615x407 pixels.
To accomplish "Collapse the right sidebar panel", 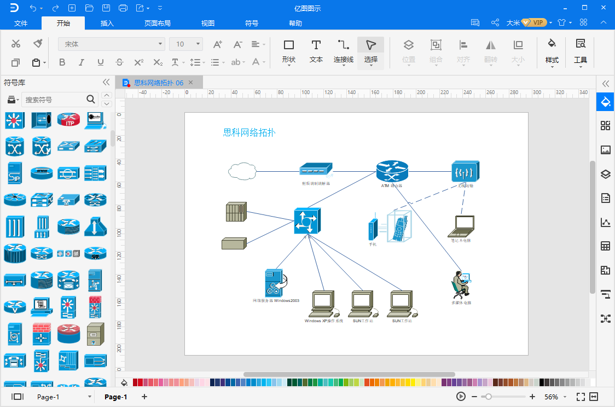I will coord(606,84).
